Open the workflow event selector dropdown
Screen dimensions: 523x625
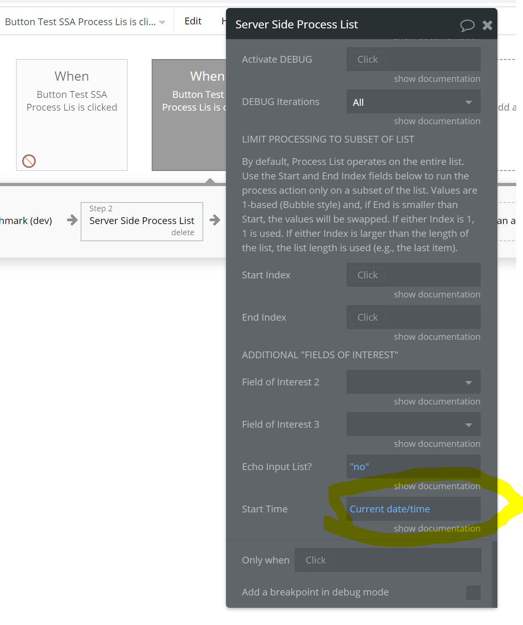click(x=85, y=22)
